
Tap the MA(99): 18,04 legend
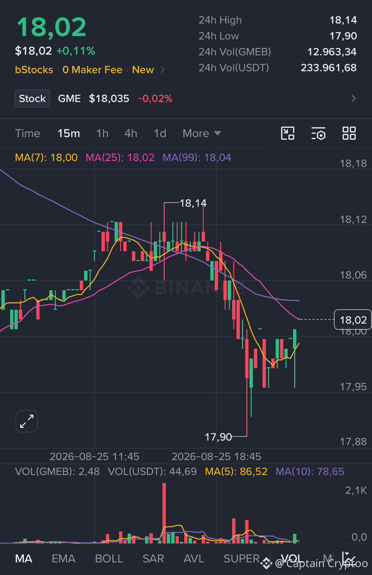click(x=197, y=157)
